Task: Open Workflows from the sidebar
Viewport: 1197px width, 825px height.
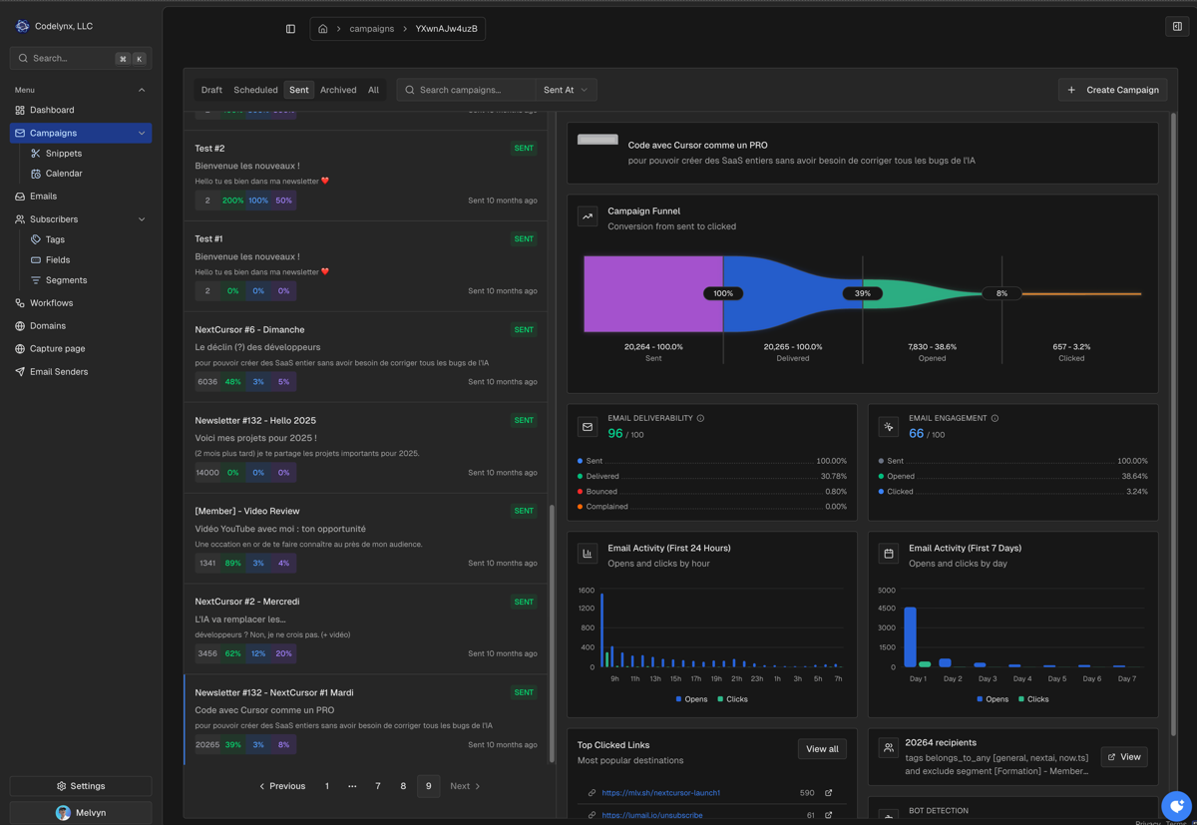Action: (51, 303)
